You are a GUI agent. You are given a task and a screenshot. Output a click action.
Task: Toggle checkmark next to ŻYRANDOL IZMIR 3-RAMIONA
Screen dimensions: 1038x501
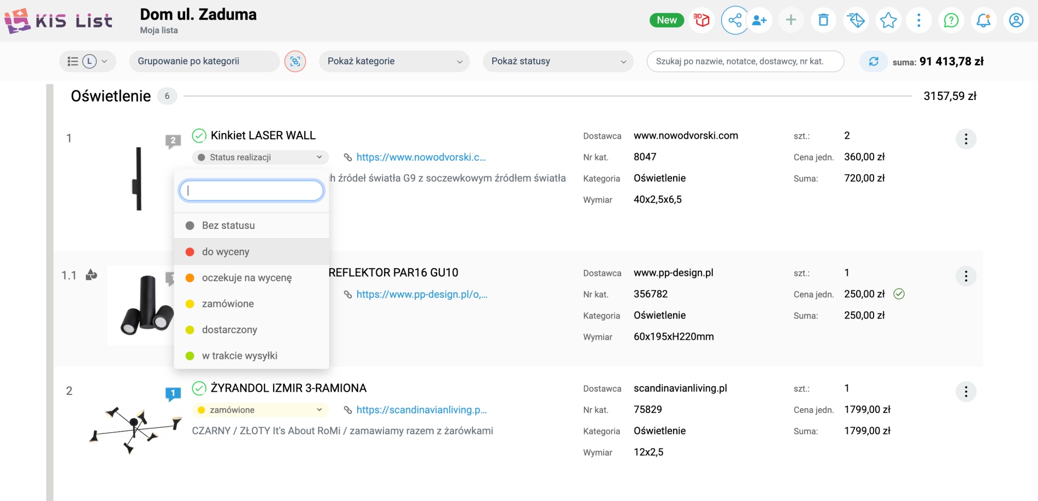[199, 388]
